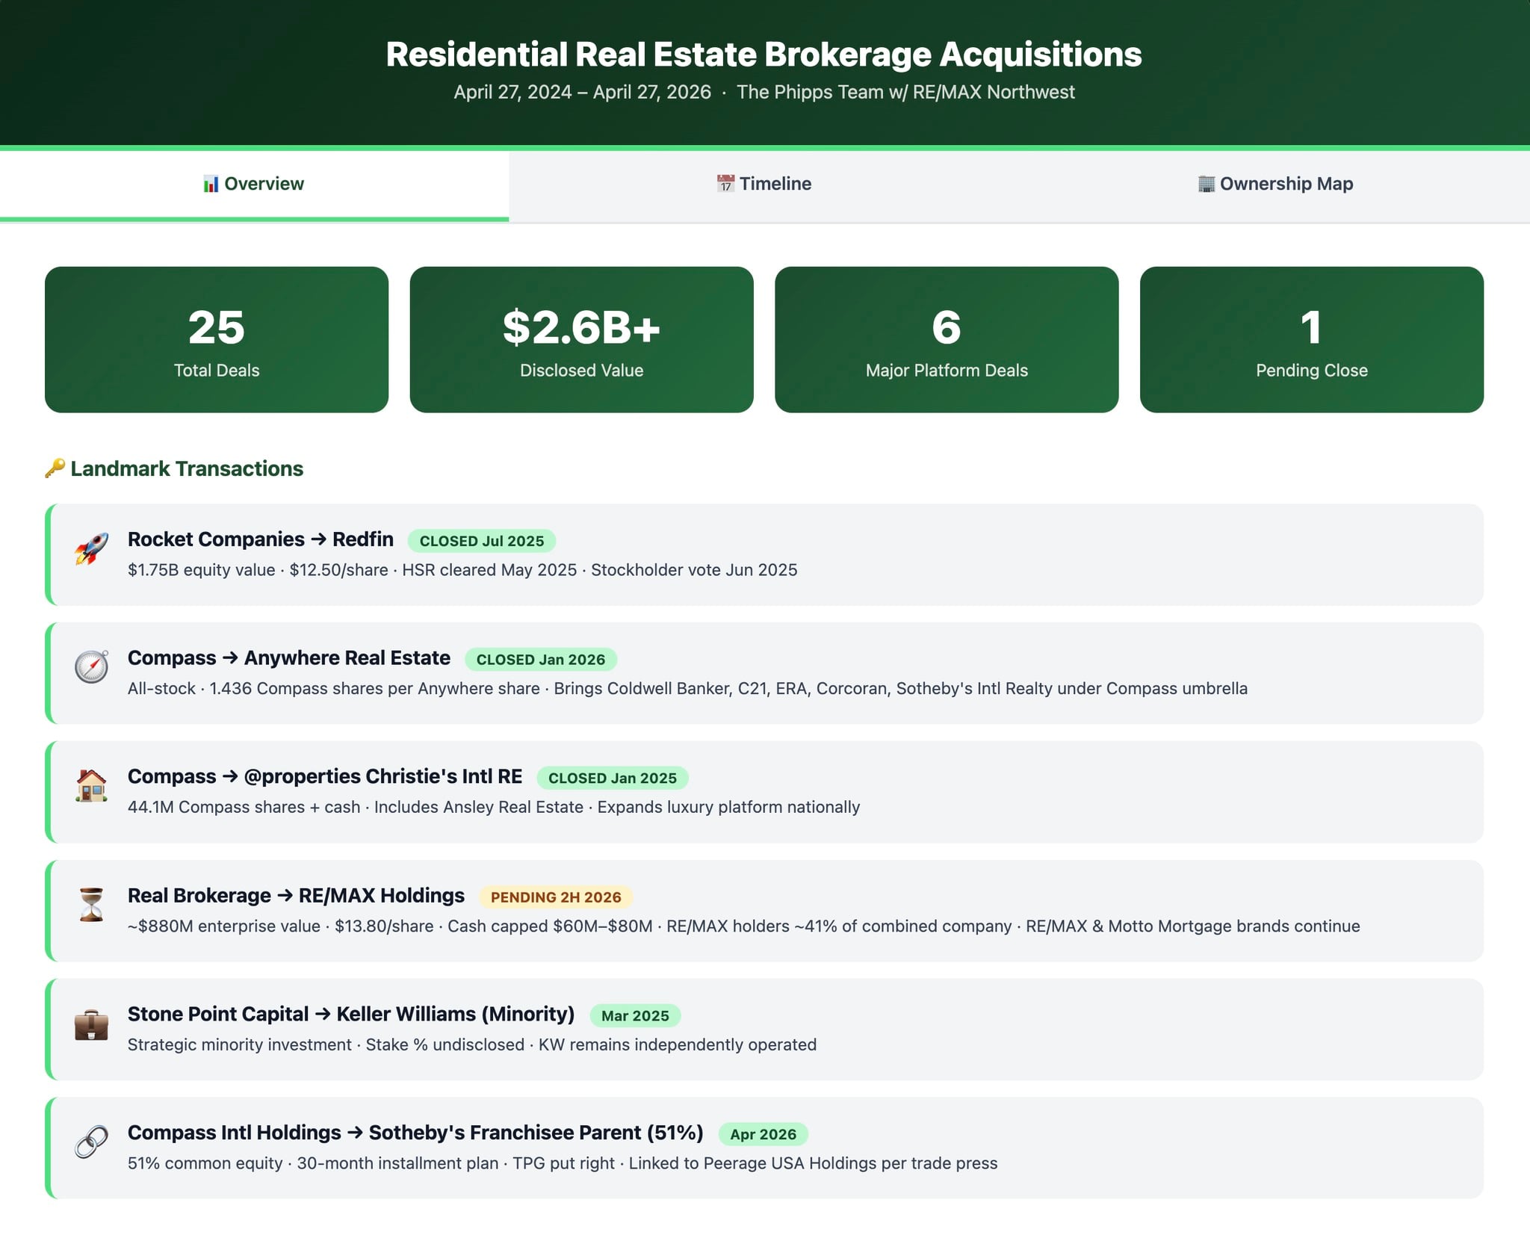The image size is (1530, 1235).
Task: Click the Compass Anywhere Real Estate heading
Action: (x=288, y=657)
